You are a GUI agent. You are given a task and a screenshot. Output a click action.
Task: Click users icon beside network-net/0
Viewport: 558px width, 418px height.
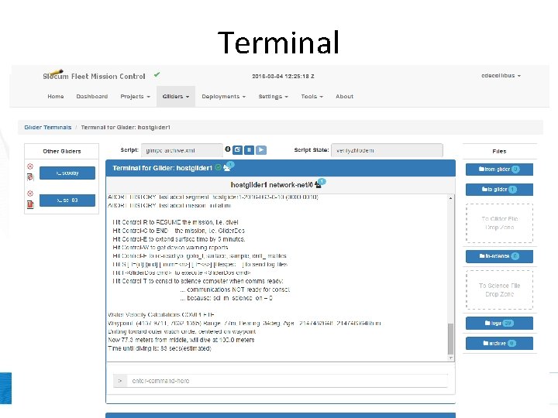tap(318, 185)
